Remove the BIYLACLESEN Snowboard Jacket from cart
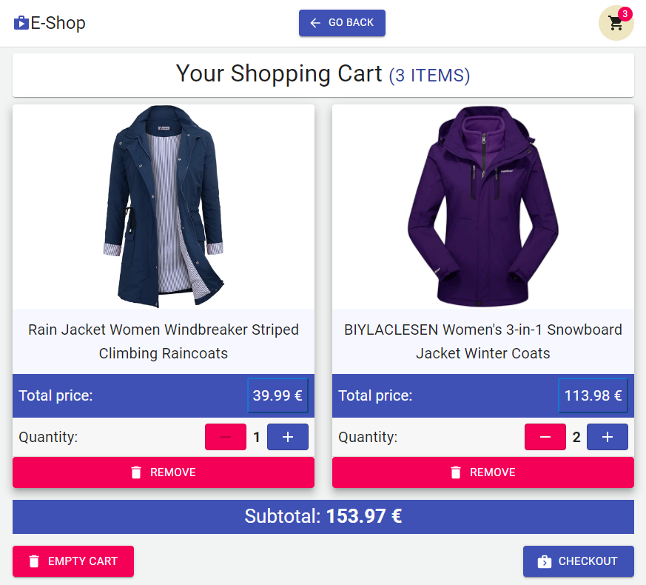The image size is (646, 585). pos(483,472)
